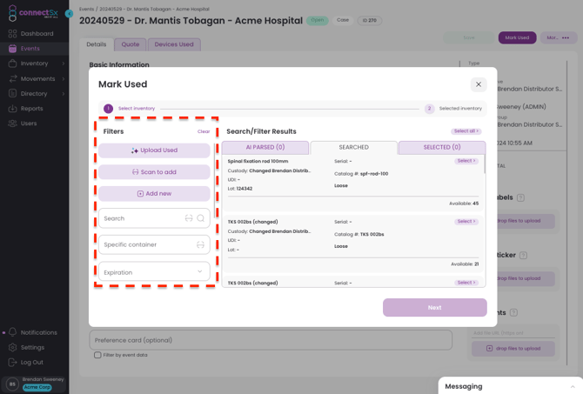Viewport: 583px width, 394px height.
Task: Switch to the SEARCHED tab
Action: [353, 147]
